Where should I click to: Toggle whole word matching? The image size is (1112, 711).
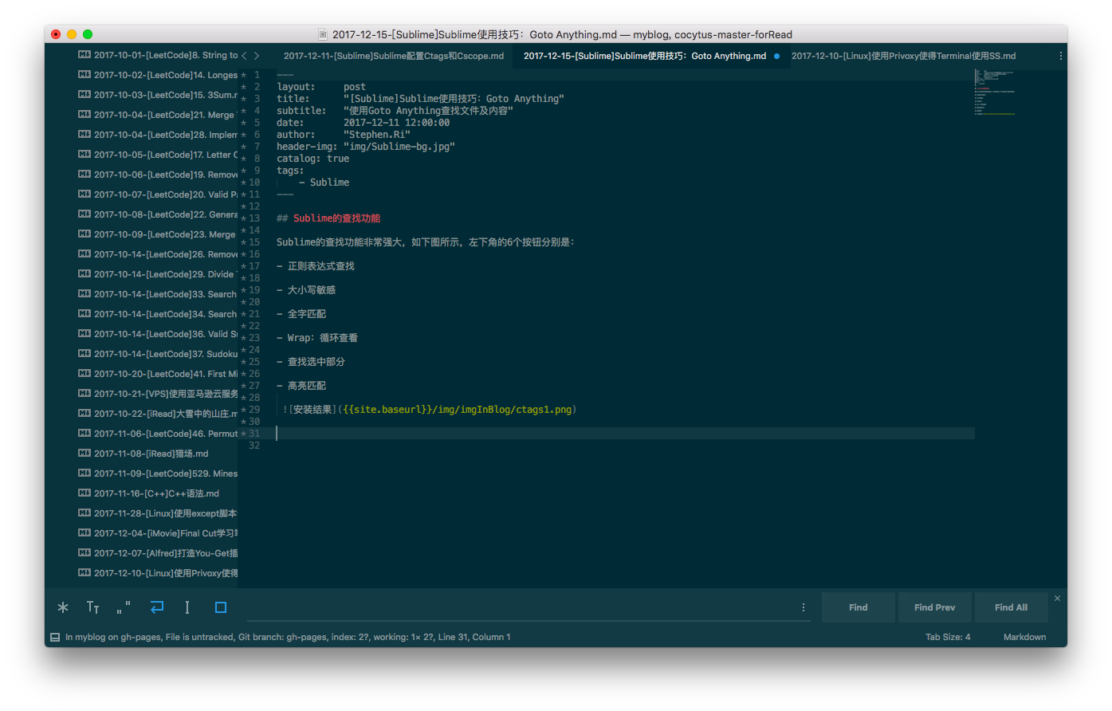point(124,607)
